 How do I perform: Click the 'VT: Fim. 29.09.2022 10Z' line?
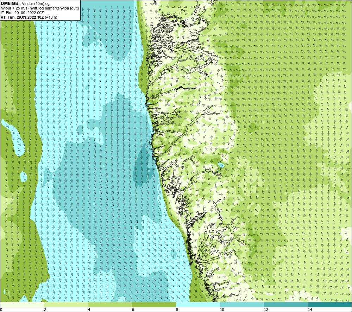22,17
